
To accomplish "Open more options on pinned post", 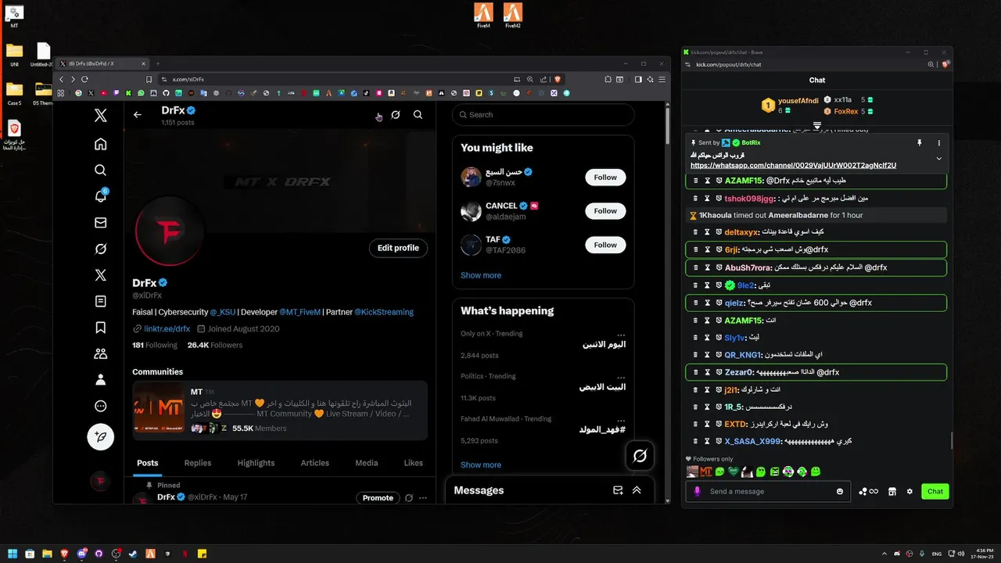I will pyautogui.click(x=423, y=498).
